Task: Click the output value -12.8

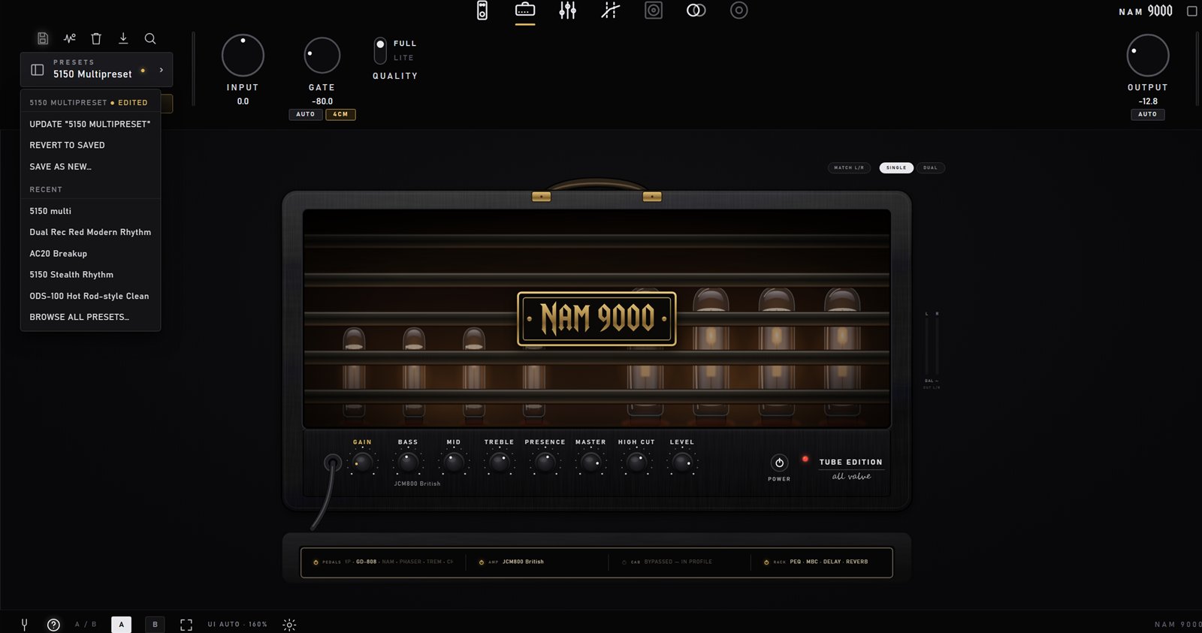Action: click(x=1148, y=101)
